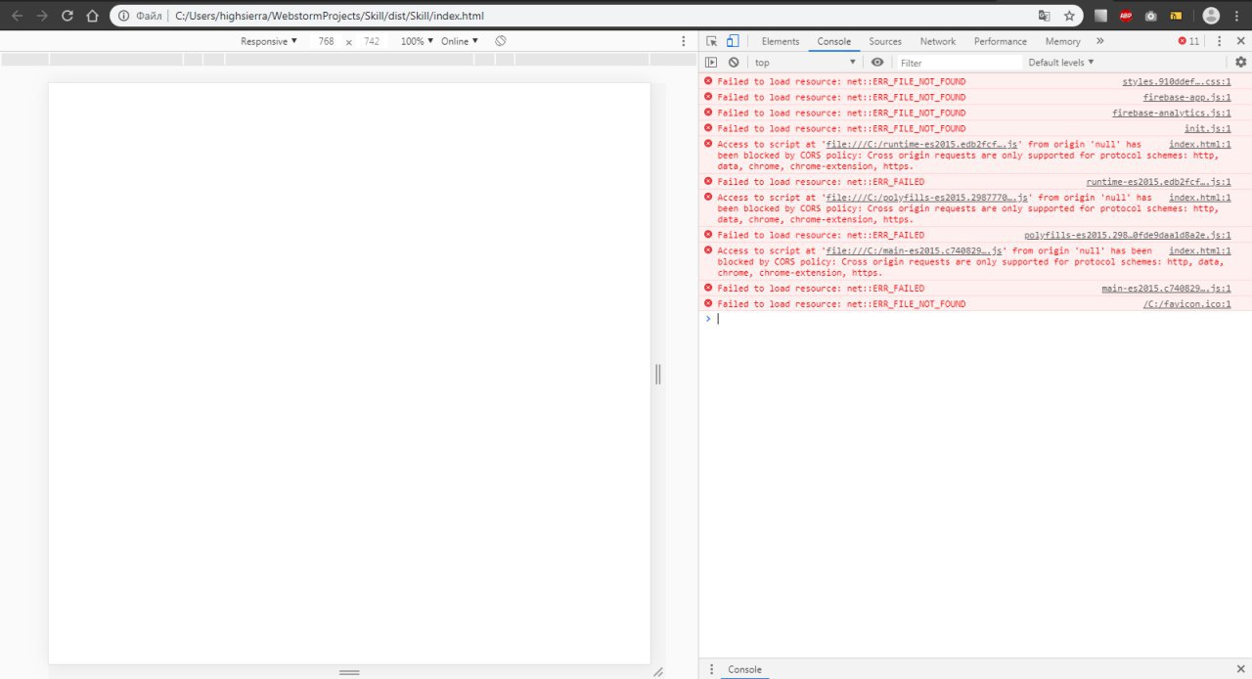The image size is (1252, 679).
Task: Open /C:/favicon.ico:1 source link
Action: [x=1187, y=304]
